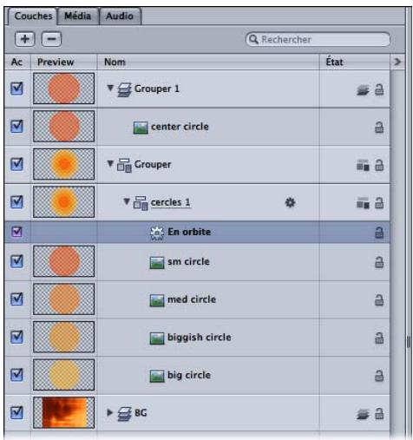Click the Grouper 1 preview thumbnail
Screen dimensions: 413x440
point(64,89)
